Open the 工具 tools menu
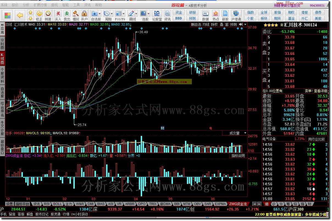 pos(77,5)
